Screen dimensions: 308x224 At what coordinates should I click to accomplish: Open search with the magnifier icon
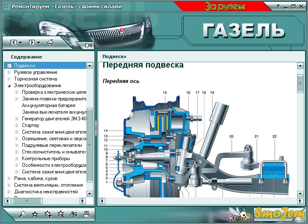tap(22, 214)
